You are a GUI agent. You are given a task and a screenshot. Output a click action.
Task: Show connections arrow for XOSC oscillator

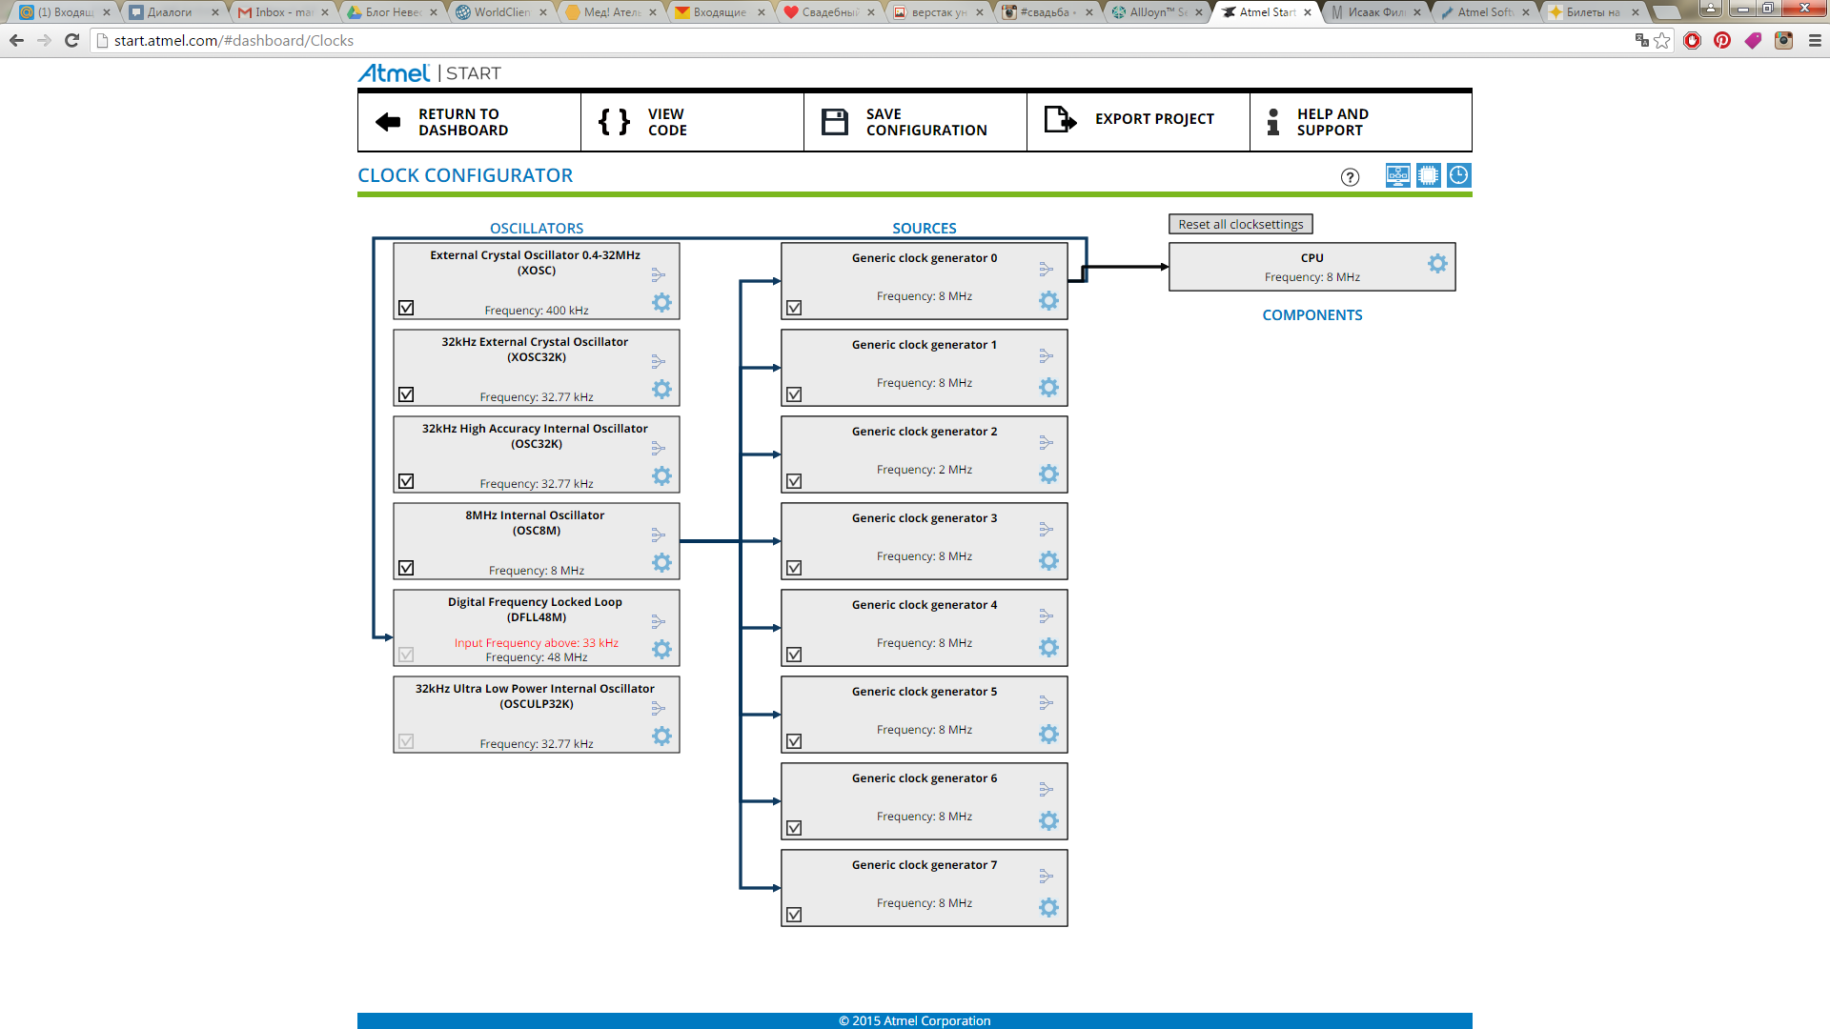coord(658,275)
